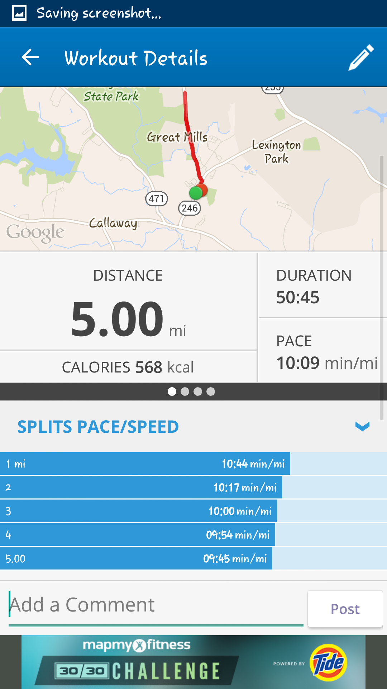Select the second page indicator dot
387x689 pixels.
tap(185, 392)
